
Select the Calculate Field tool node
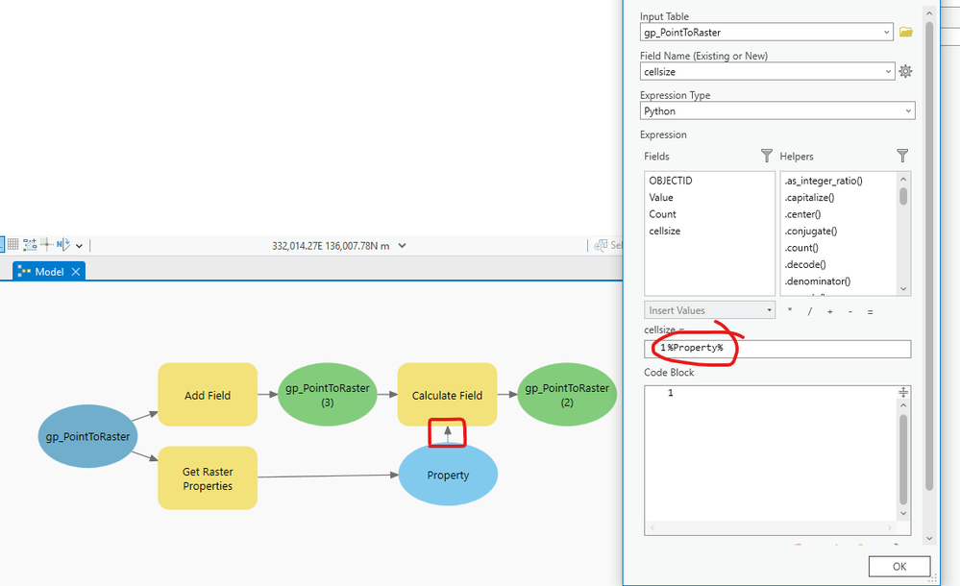(447, 394)
